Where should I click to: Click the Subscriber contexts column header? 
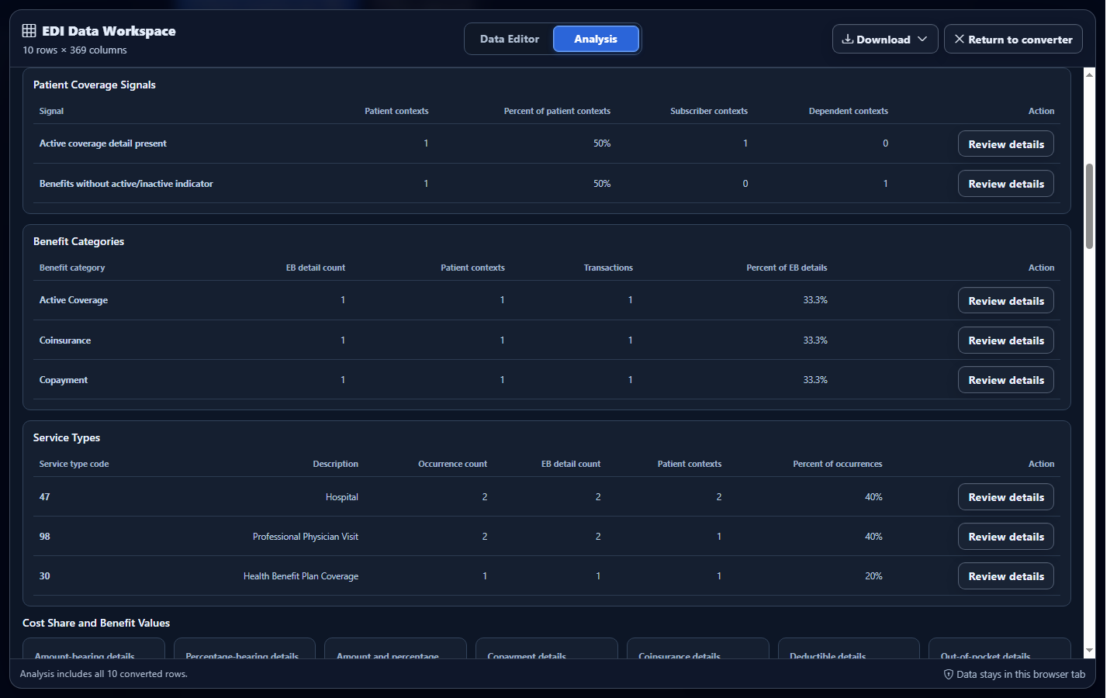[709, 111]
